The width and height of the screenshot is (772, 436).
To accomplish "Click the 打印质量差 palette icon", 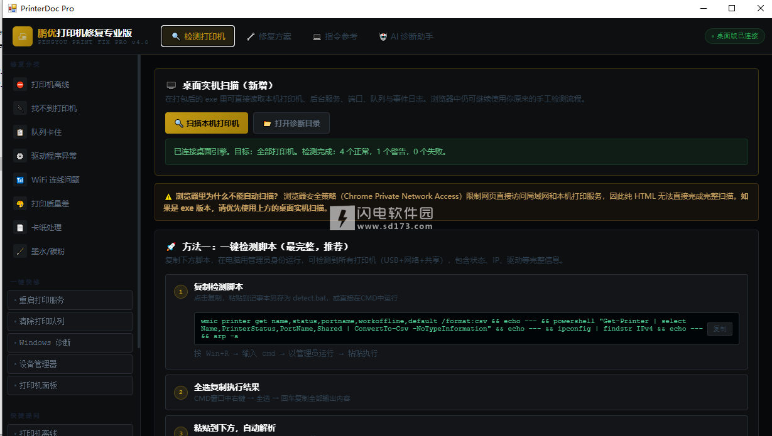I will click(x=20, y=204).
